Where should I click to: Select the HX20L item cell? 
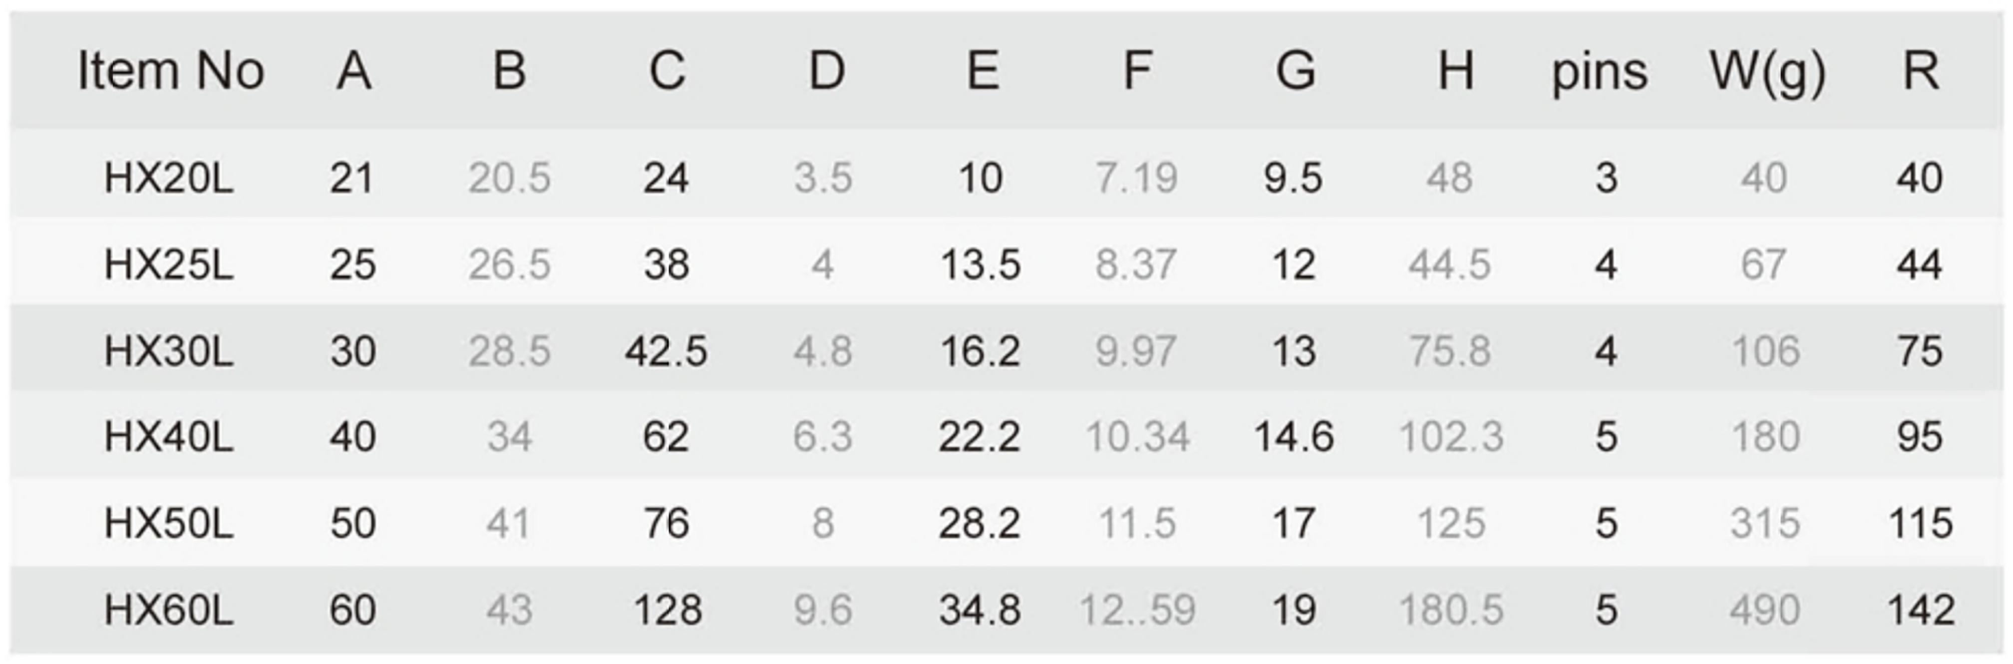click(x=169, y=178)
